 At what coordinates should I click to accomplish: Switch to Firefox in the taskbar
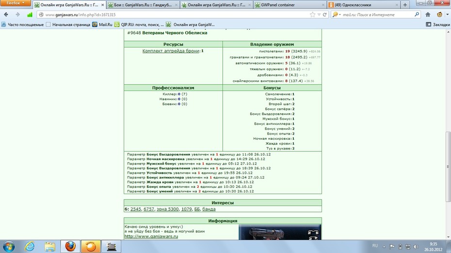tap(70, 246)
